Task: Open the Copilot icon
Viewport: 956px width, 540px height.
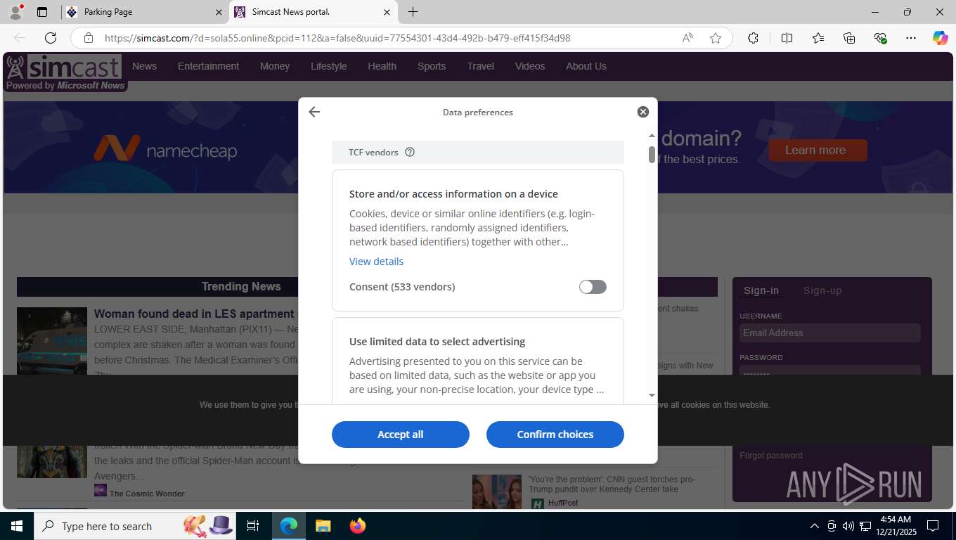Action: [x=941, y=38]
